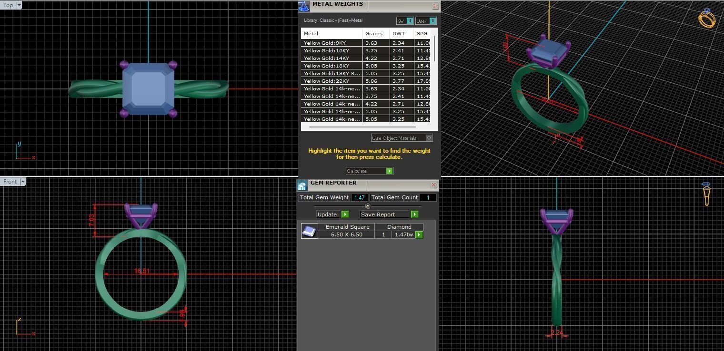Click the 6.50 X 6.50 size cell
The image size is (724, 351).
[x=346, y=234]
